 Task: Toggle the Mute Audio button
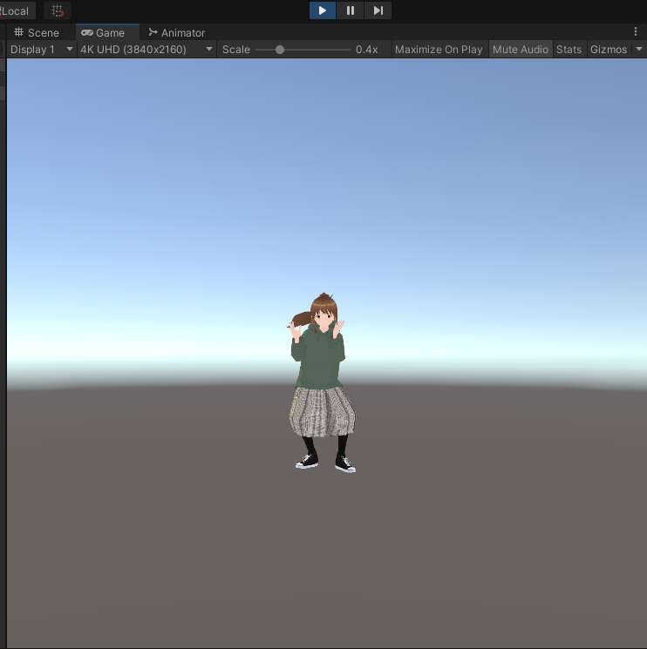(521, 50)
